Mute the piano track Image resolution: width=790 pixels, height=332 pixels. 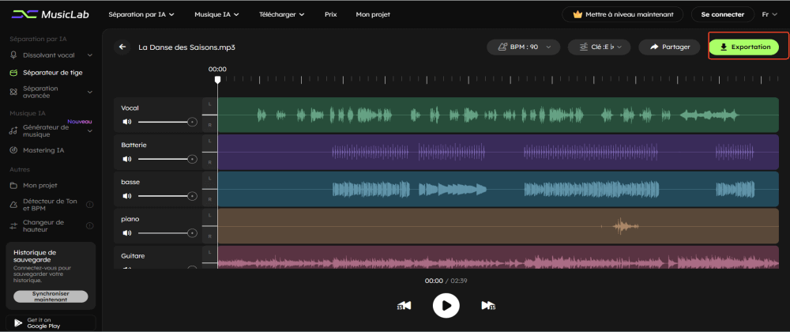[126, 232]
